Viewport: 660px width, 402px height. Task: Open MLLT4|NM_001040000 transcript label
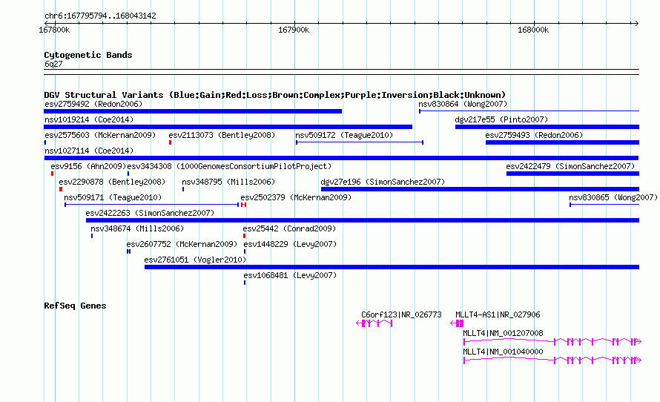(x=503, y=352)
